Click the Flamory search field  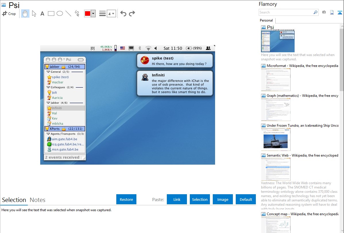tap(286, 12)
